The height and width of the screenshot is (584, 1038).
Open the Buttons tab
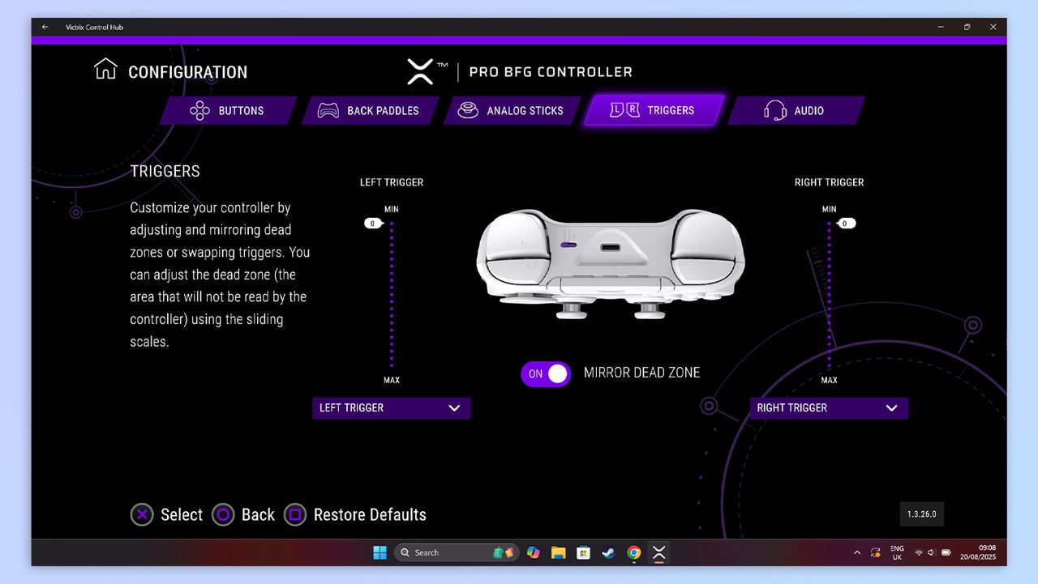click(x=229, y=111)
